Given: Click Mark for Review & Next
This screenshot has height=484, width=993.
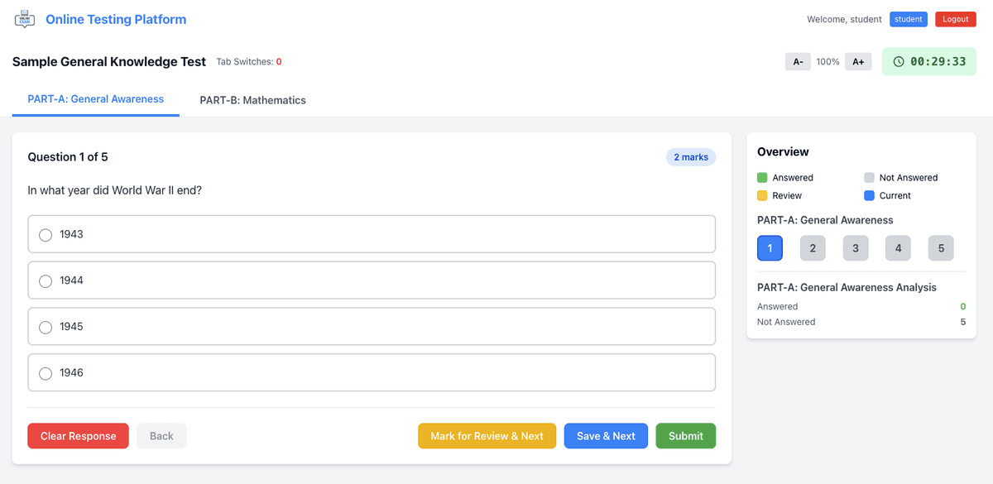Looking at the screenshot, I should pyautogui.click(x=487, y=435).
